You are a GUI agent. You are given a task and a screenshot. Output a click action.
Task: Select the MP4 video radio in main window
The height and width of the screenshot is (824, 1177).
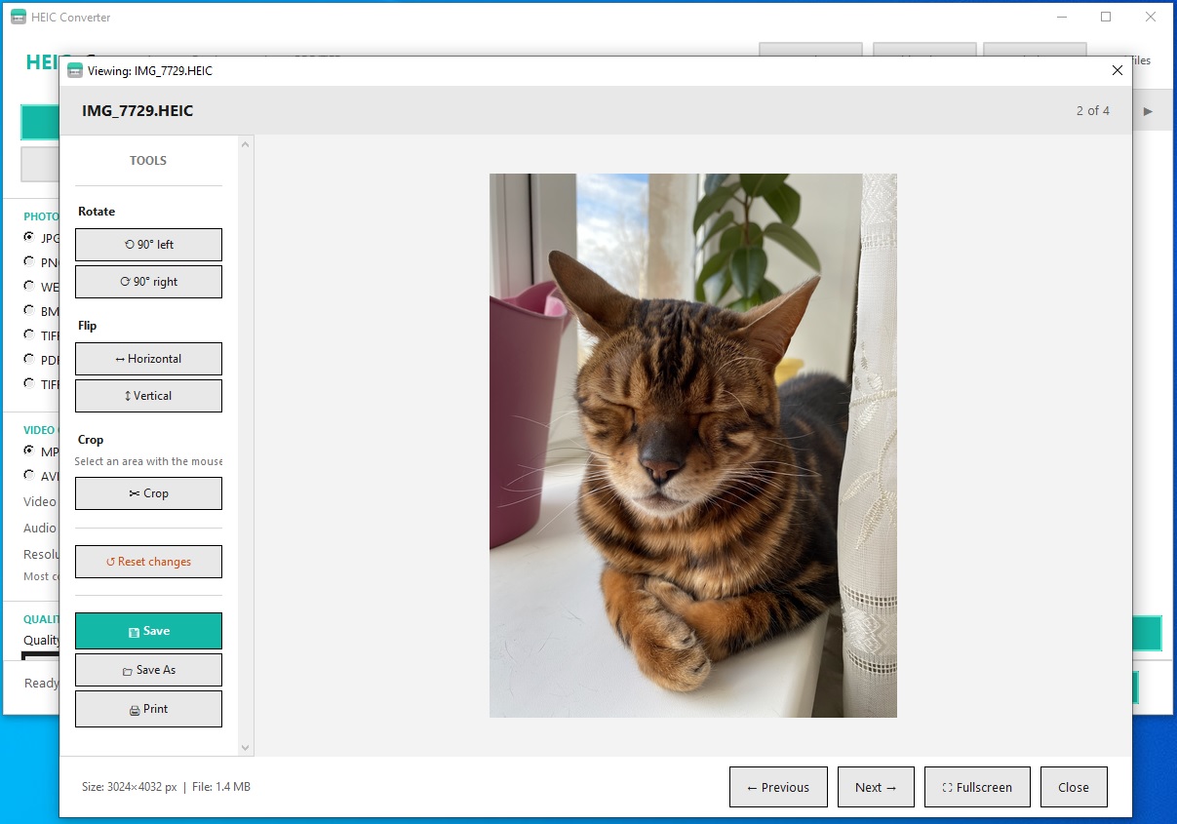[29, 451]
